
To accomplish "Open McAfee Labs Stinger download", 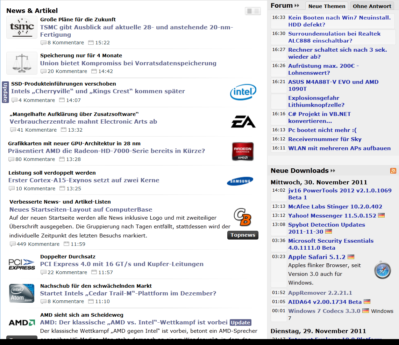I will point(335,206).
